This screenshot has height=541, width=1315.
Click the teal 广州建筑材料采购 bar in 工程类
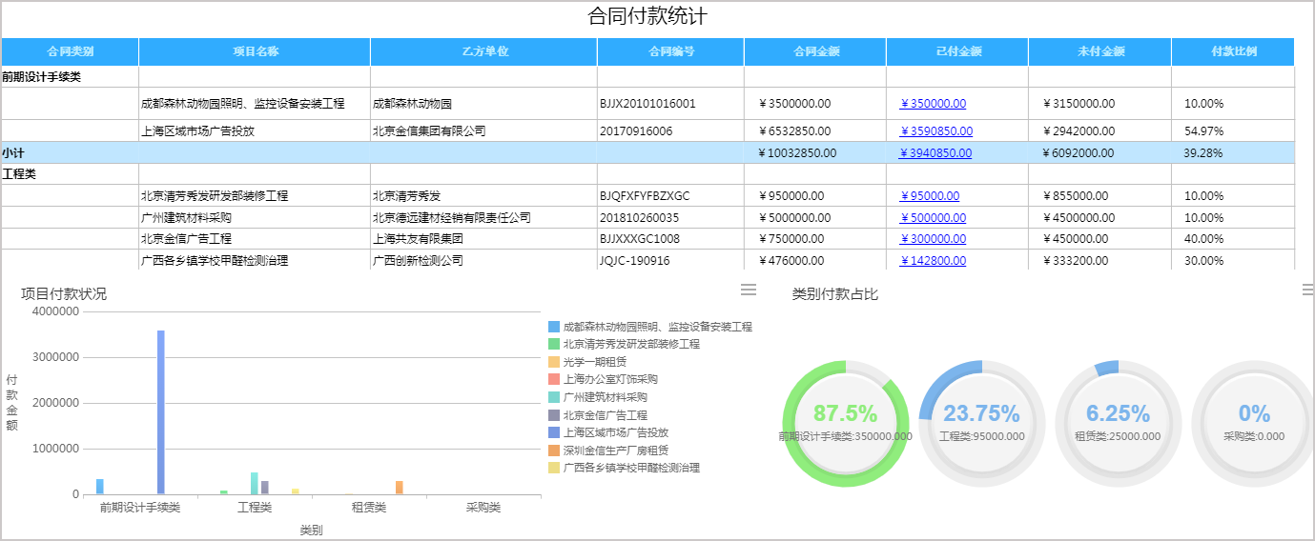click(255, 483)
